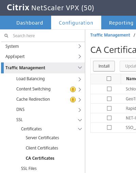Select the DNS label in sidebar
The width and height of the screenshot is (136, 173).
pos(20,110)
